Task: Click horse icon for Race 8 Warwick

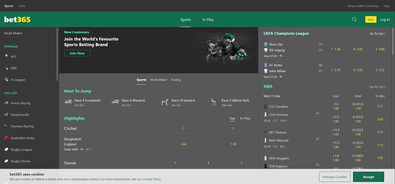Action: pos(115,102)
